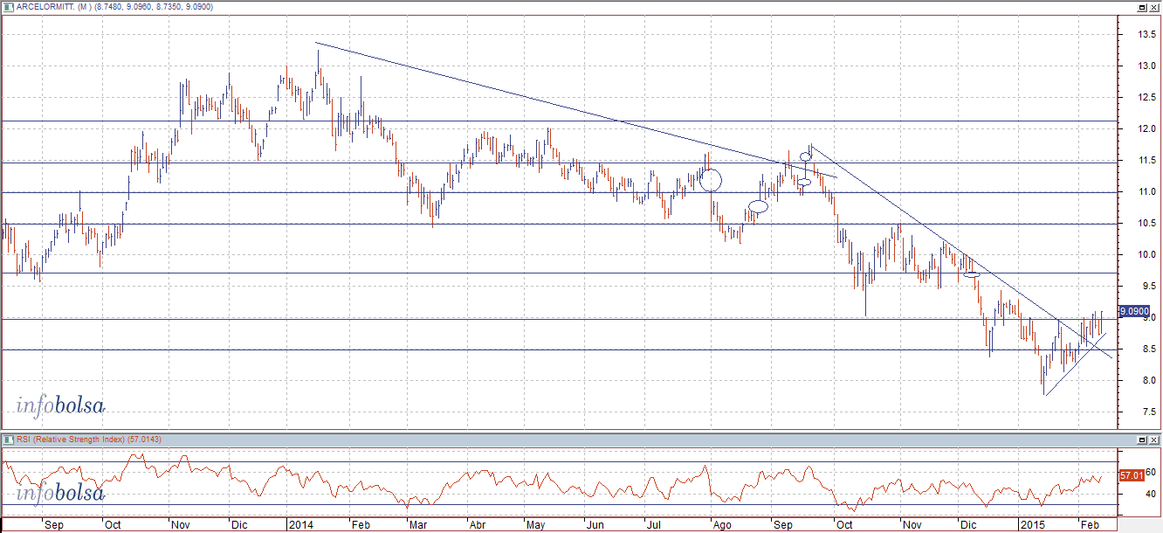Maximize the ArcelorMittal price chart panel

click(1142, 6)
